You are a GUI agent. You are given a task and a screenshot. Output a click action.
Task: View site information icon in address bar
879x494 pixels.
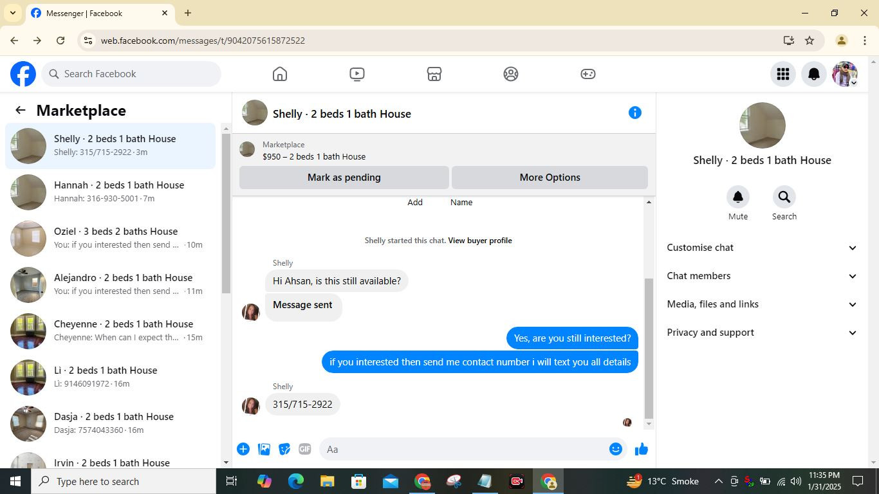point(88,41)
